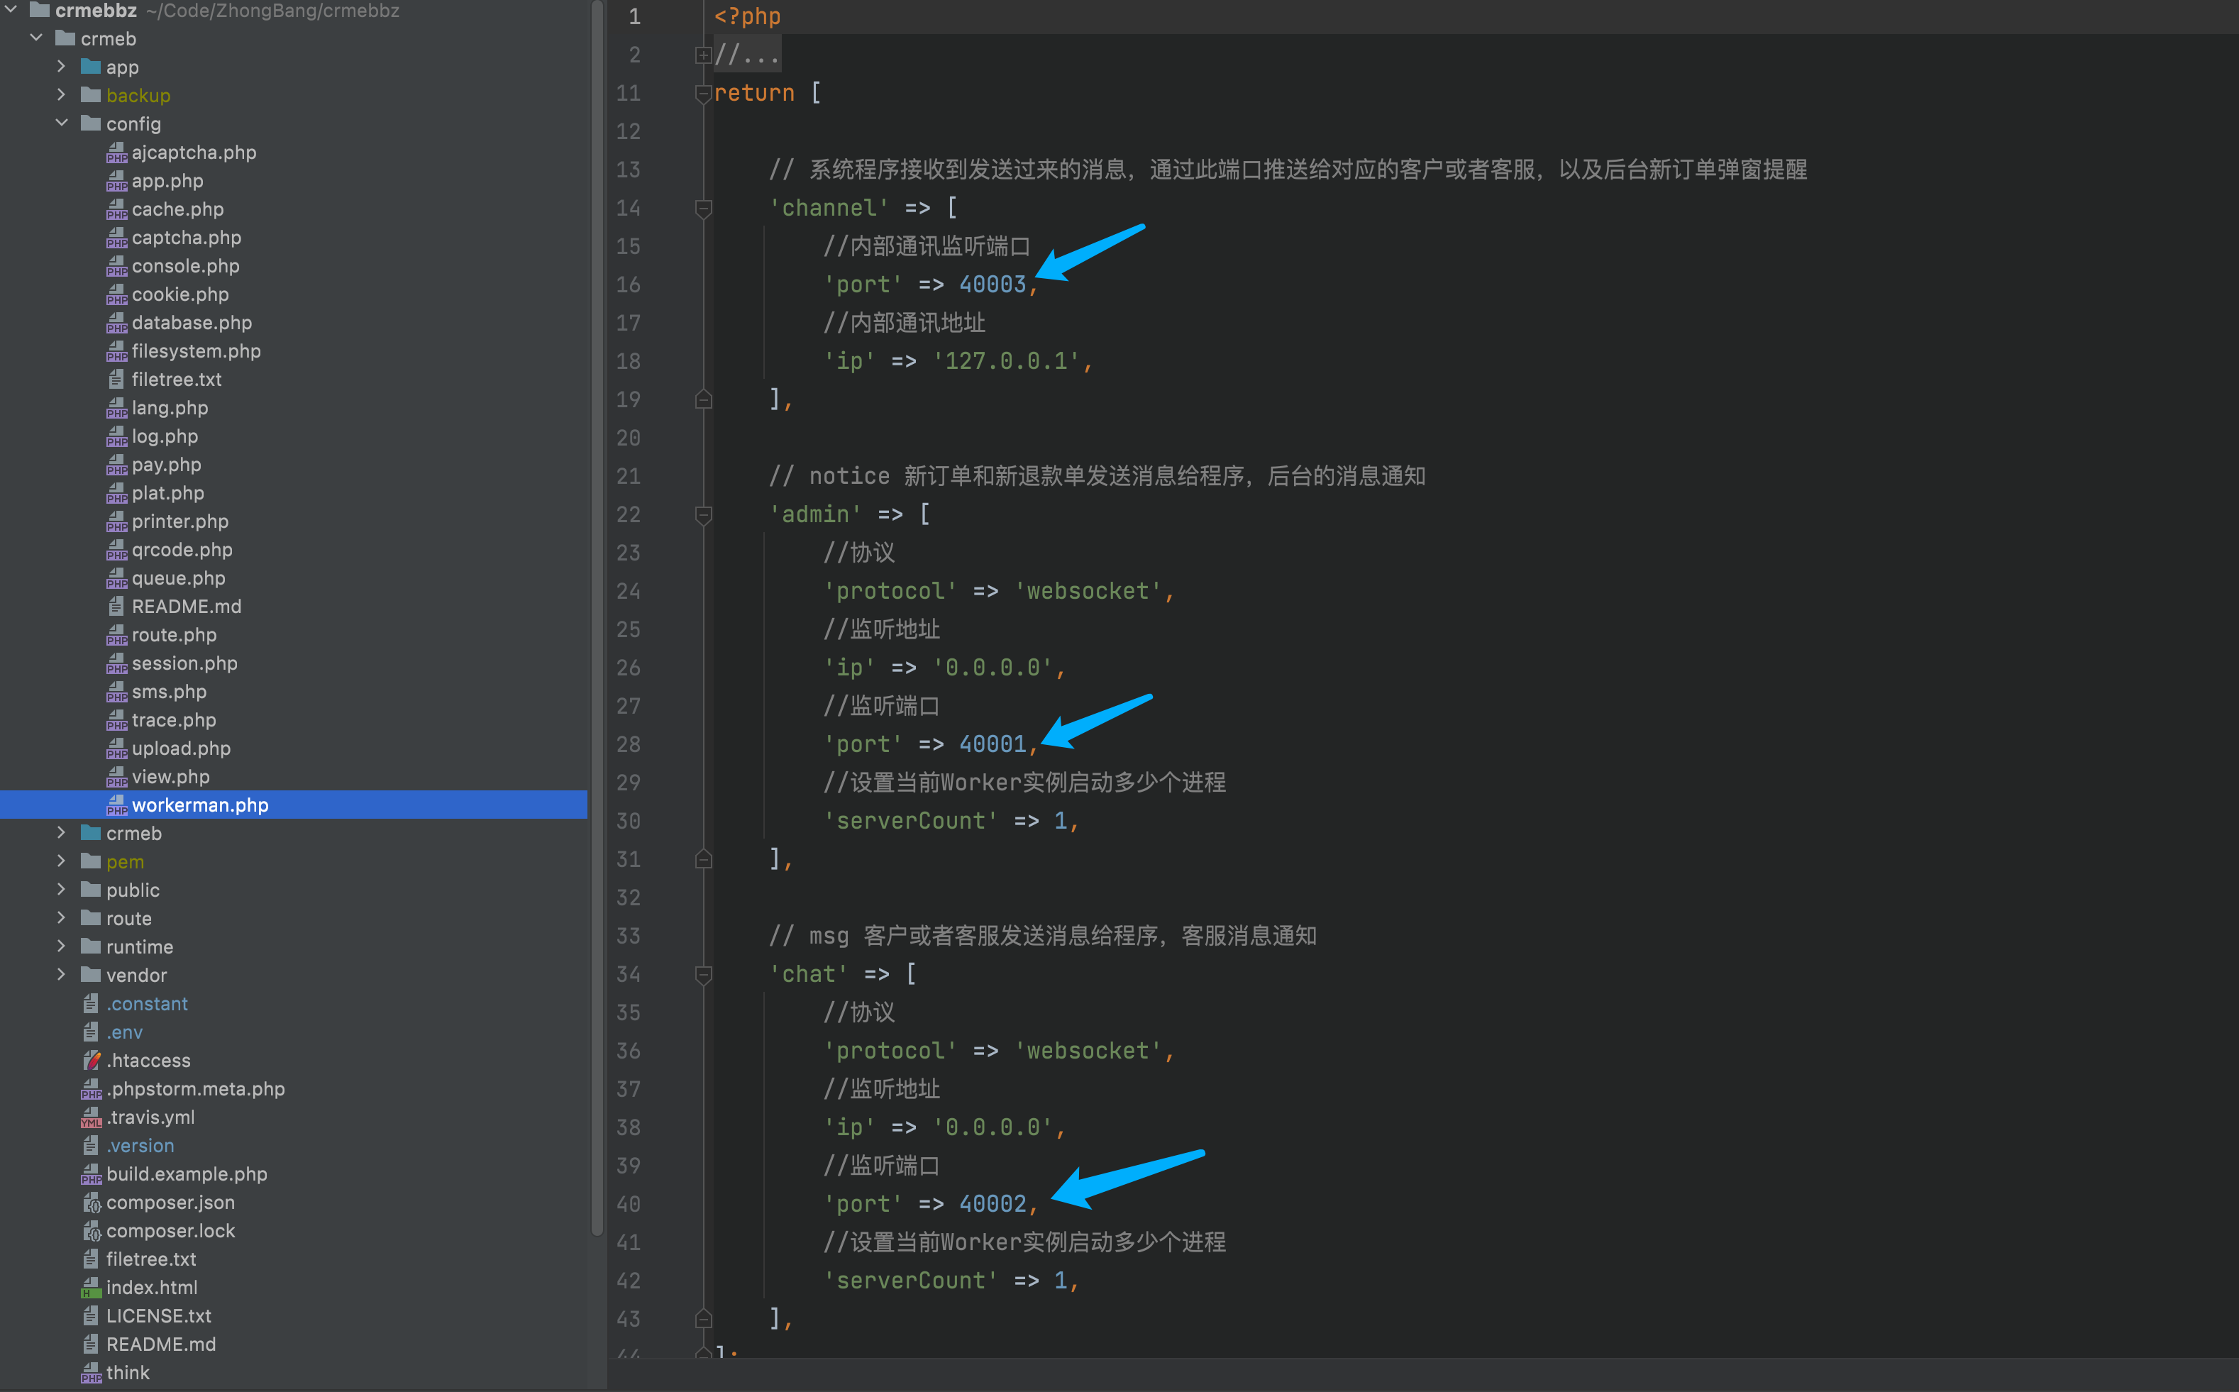2239x1392 pixels.
Task: Click the app.php file icon
Action: tap(116, 182)
